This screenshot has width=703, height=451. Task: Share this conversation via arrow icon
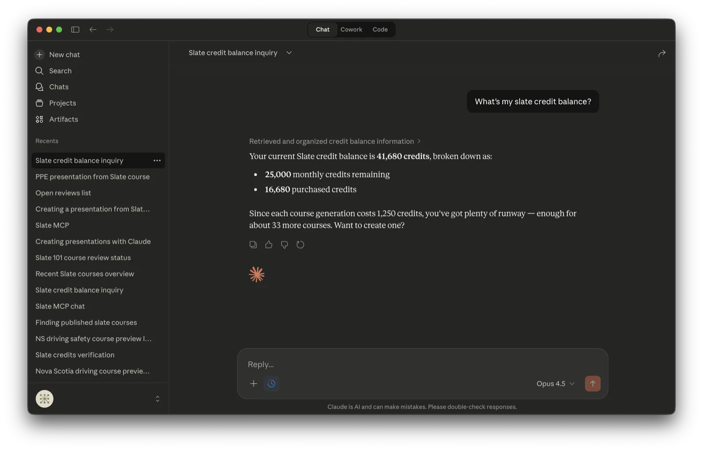(x=662, y=53)
